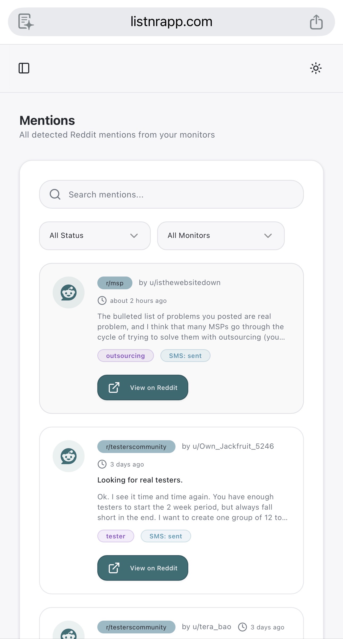This screenshot has height=639, width=343.
Task: Click the clock icon on the u/tera_bao mention
Action: click(242, 627)
